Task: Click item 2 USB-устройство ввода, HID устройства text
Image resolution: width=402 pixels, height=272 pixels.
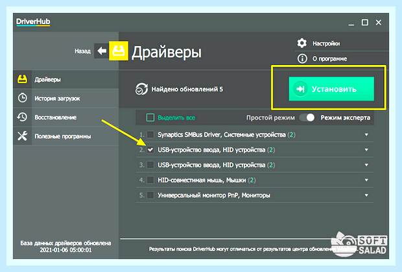Action: [211, 150]
